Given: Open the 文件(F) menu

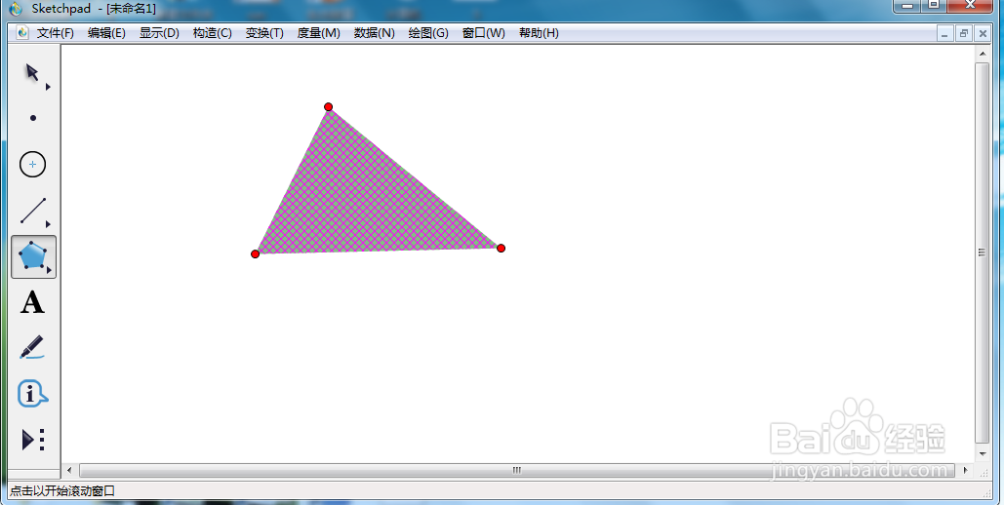Looking at the screenshot, I should click(55, 32).
